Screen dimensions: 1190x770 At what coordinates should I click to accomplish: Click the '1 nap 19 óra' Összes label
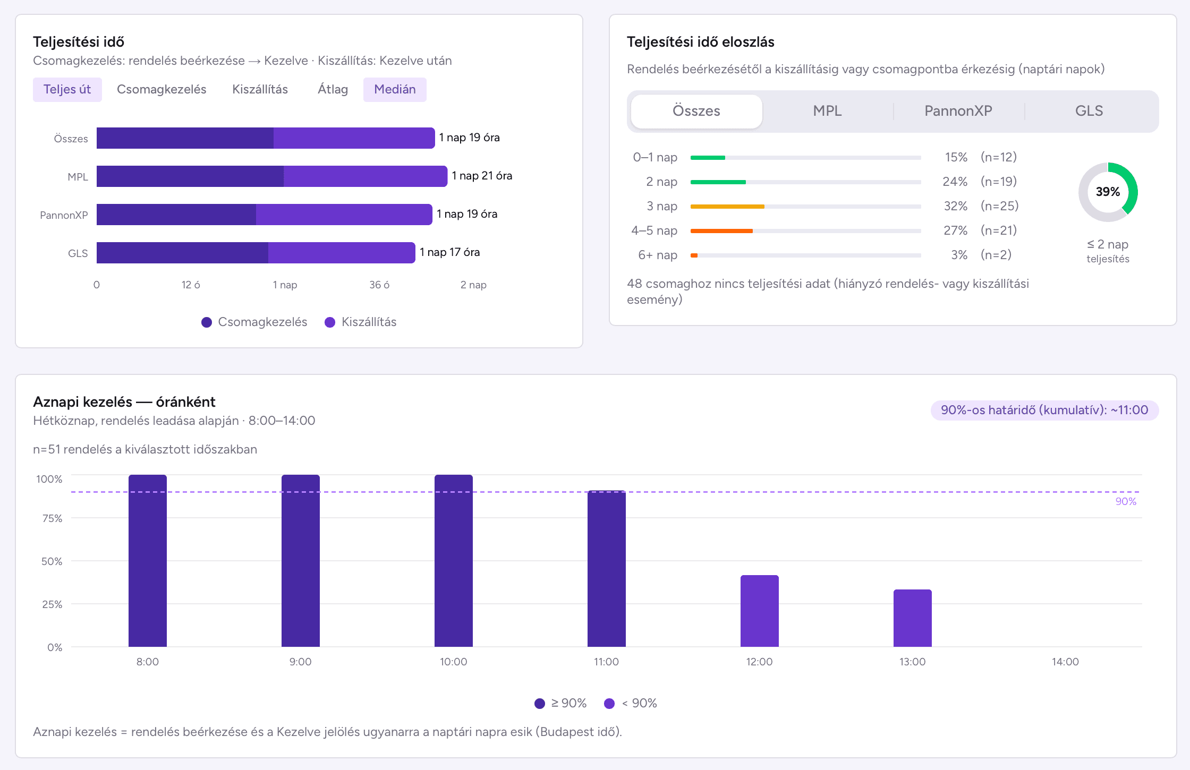click(470, 138)
